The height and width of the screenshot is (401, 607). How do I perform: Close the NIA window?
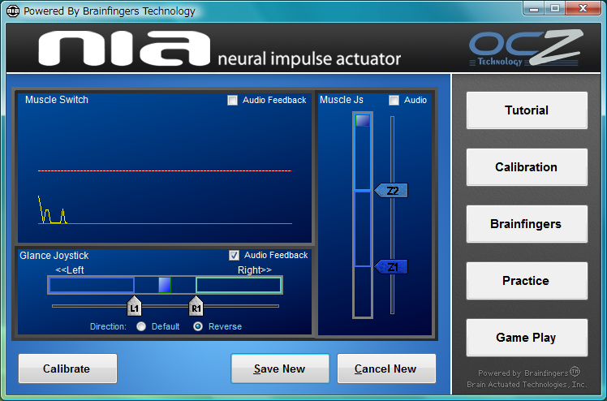(583, 8)
